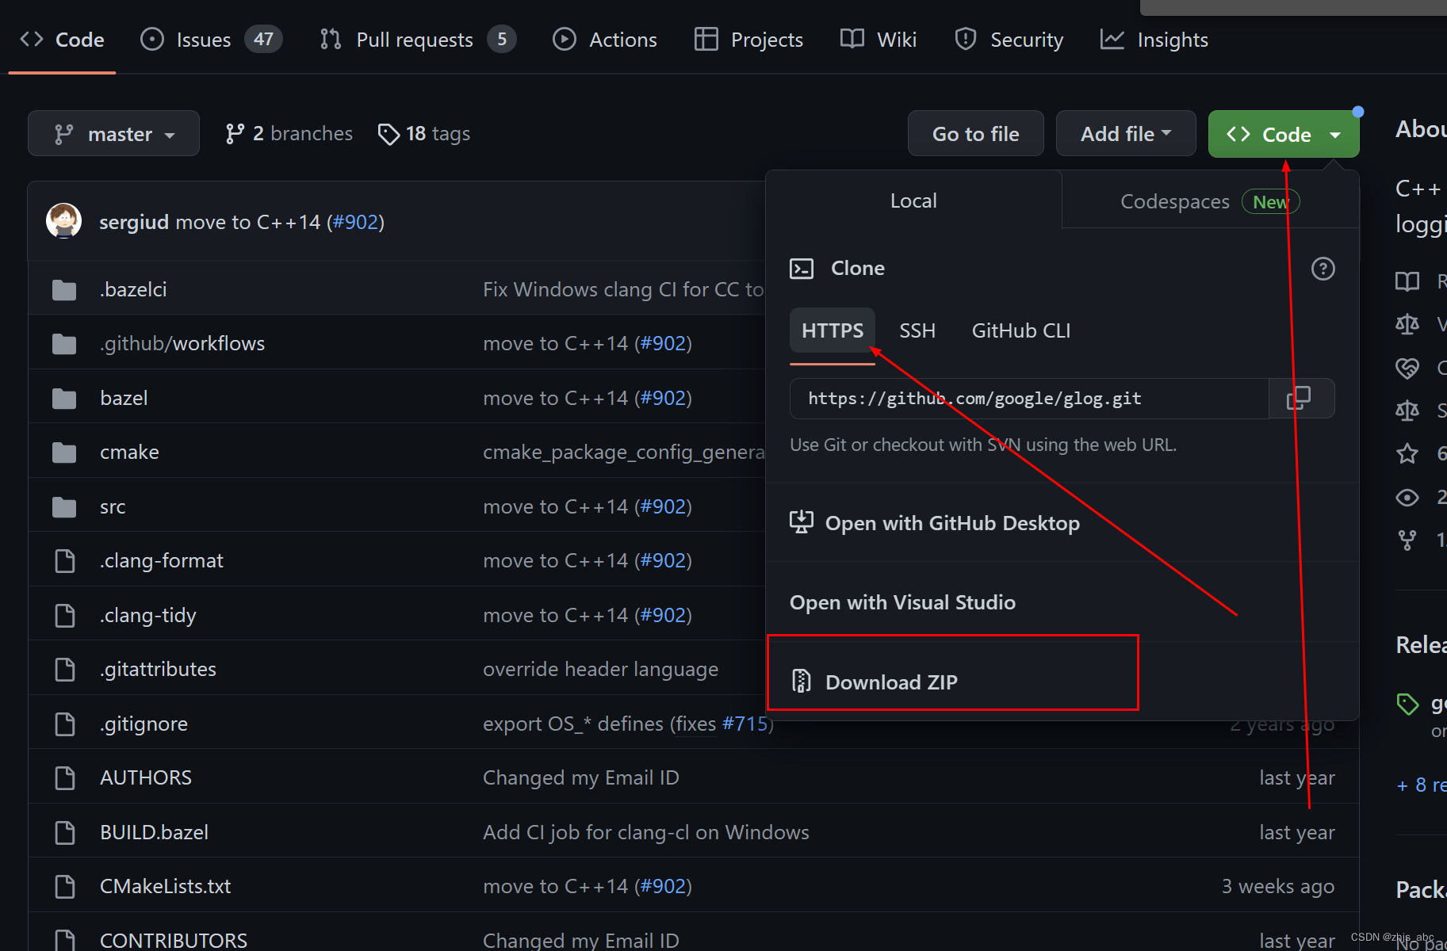Viewport: 1447px width, 951px height.
Task: Click the terminal icon beside Clone
Action: coord(802,269)
